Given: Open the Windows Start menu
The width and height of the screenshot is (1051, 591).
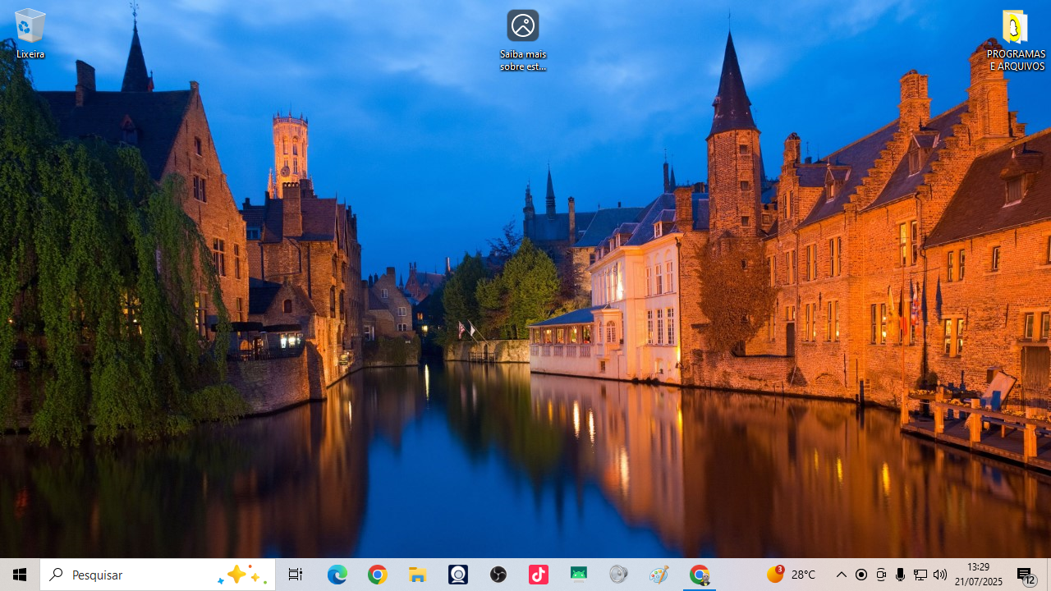Looking at the screenshot, I should [x=20, y=575].
